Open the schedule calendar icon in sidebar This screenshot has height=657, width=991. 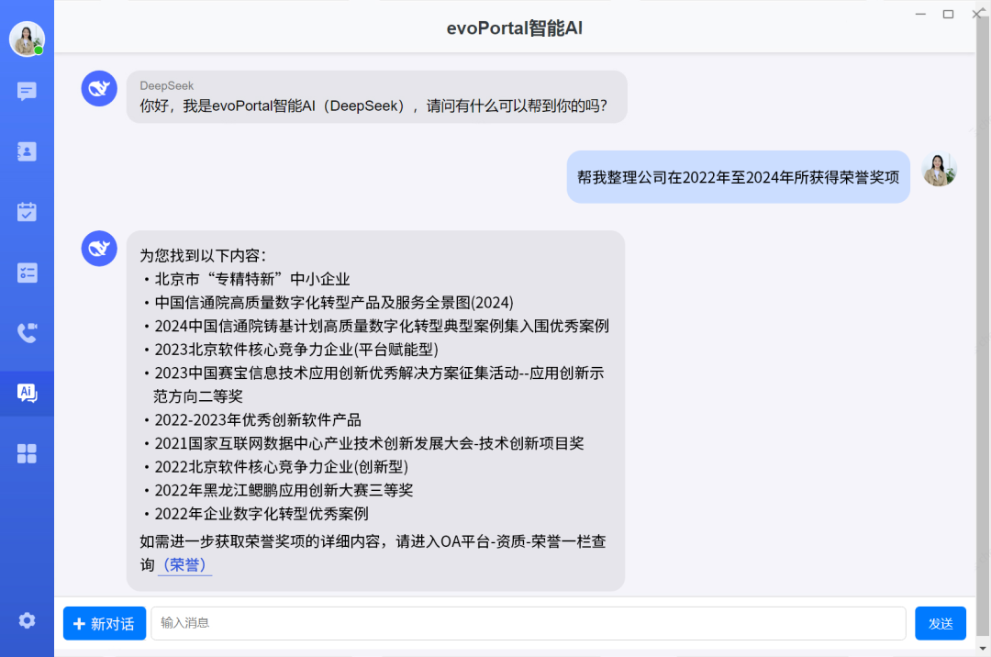pyautogui.click(x=27, y=212)
